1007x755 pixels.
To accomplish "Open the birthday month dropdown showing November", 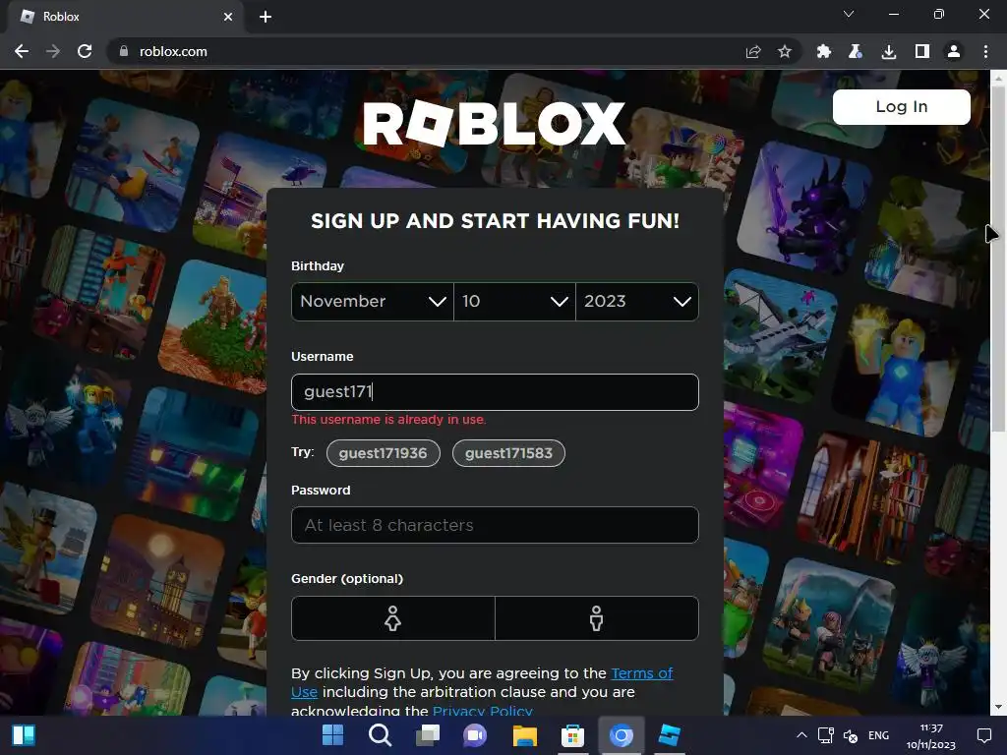I will pos(373,301).
